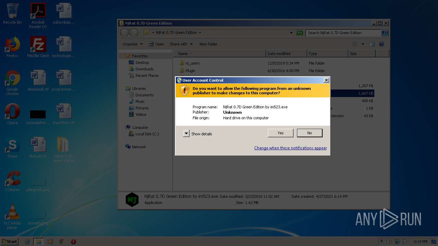Open FileZilla Client desktop shortcut
Screen dimensions: 438x246
[38, 47]
